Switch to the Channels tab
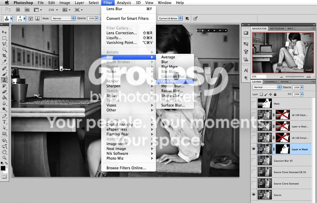 tap(271, 82)
